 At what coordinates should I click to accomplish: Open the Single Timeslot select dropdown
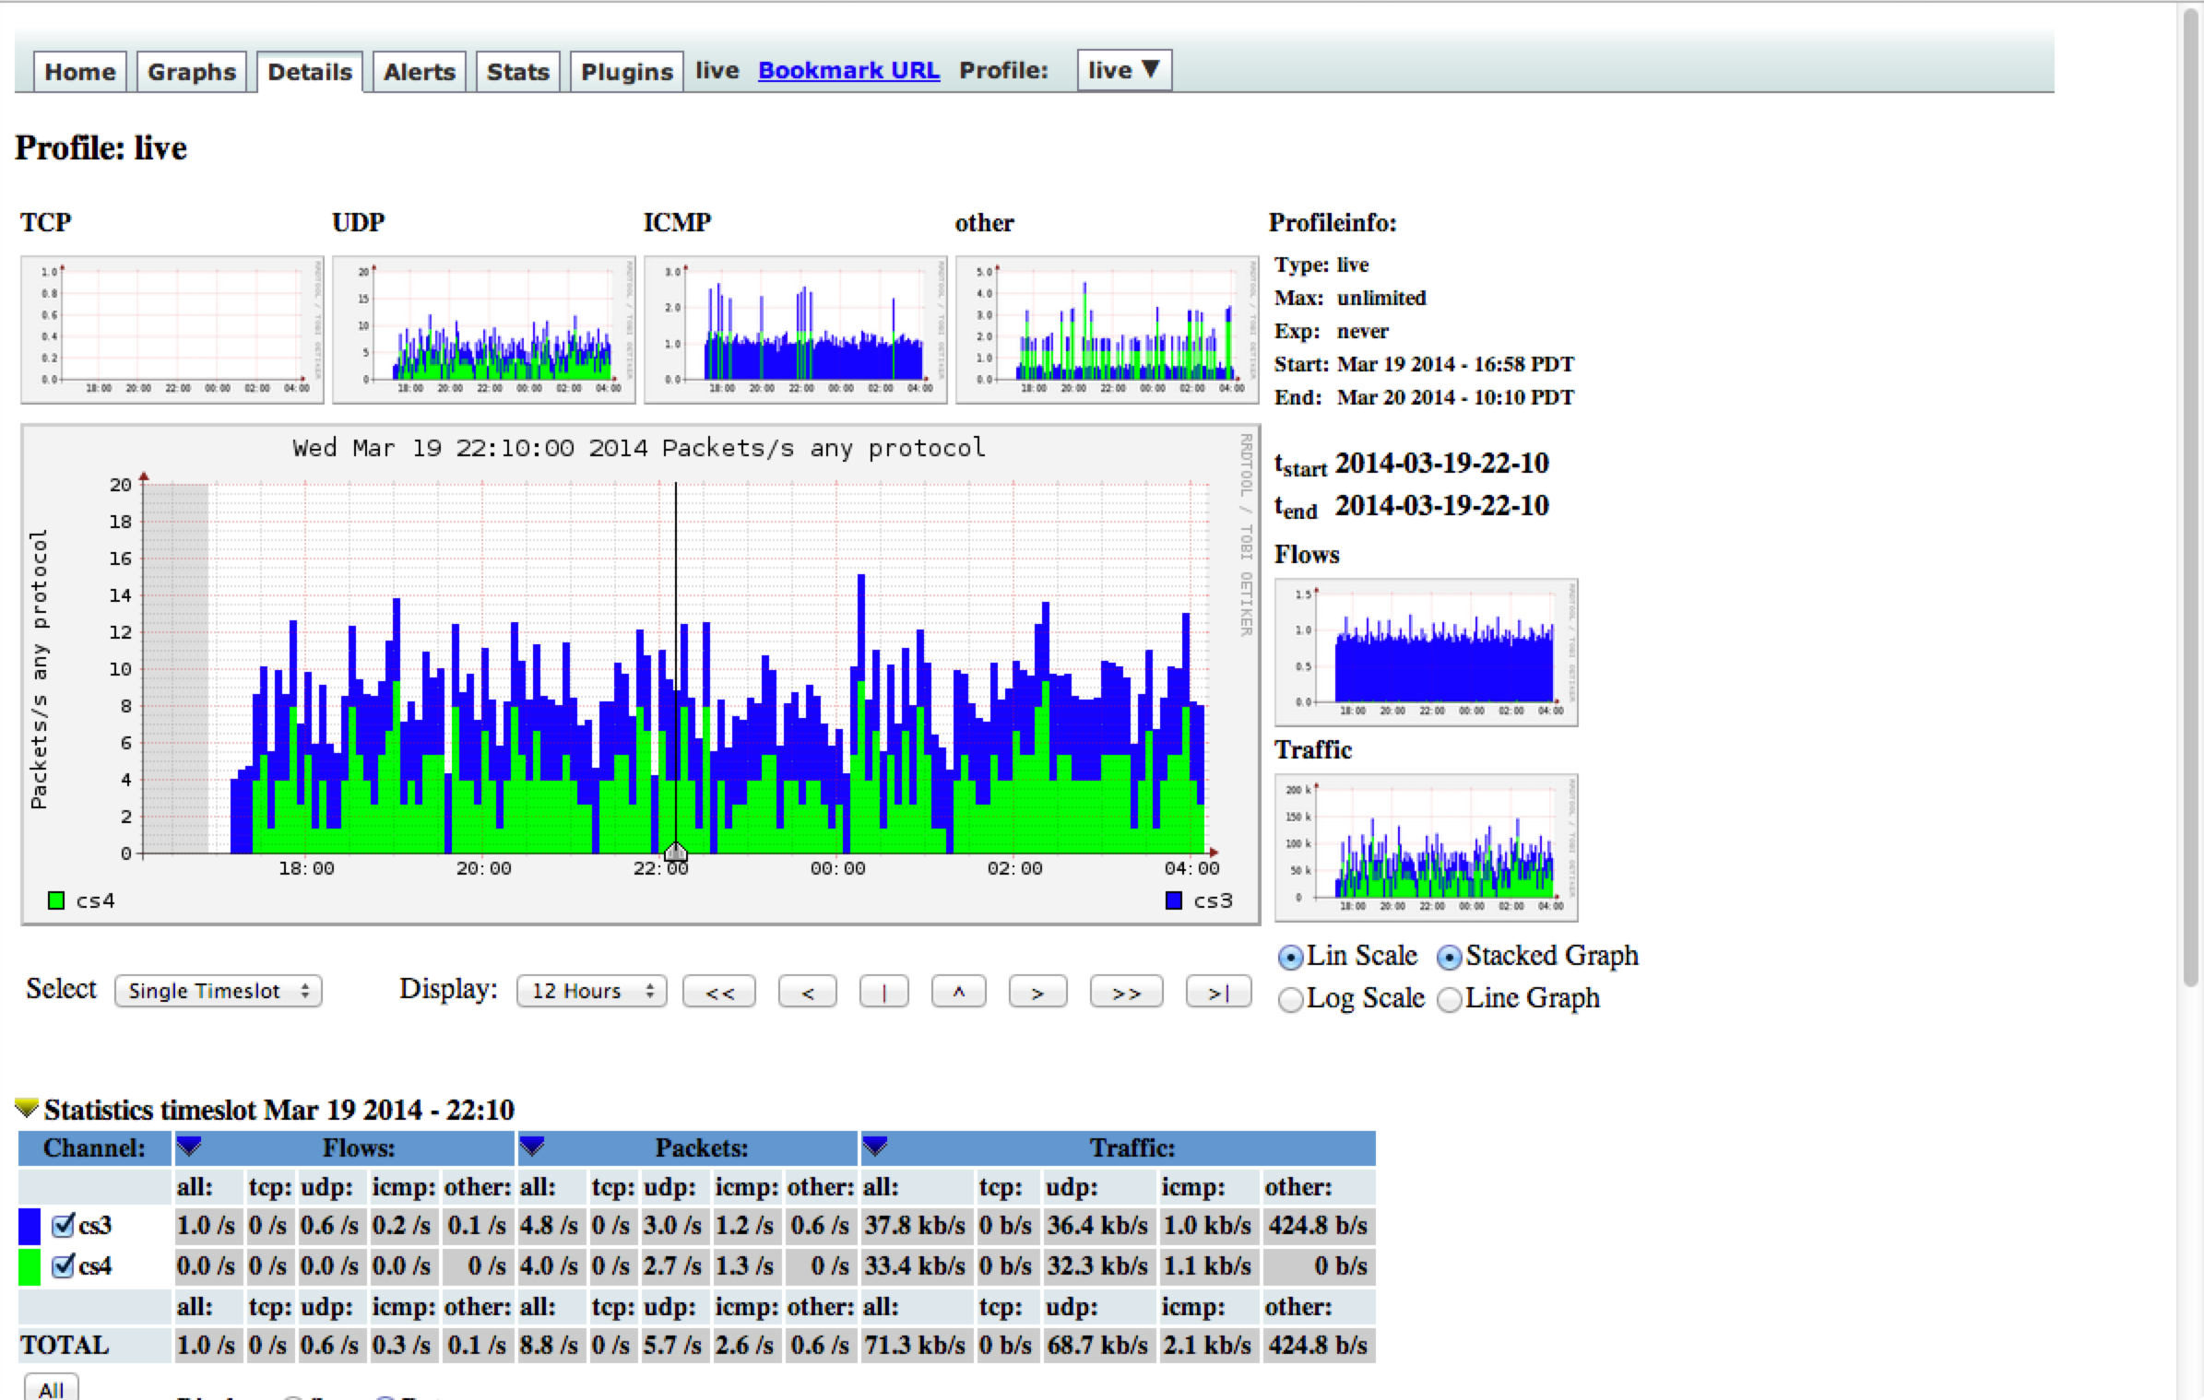[x=218, y=992]
